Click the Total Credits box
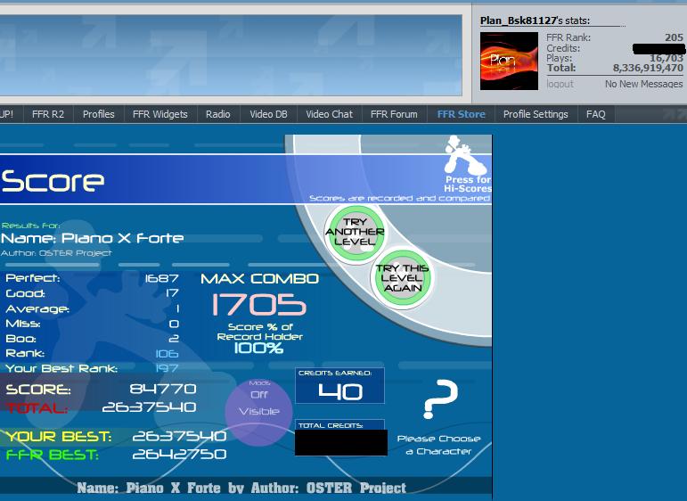687x501 pixels. 340,438
